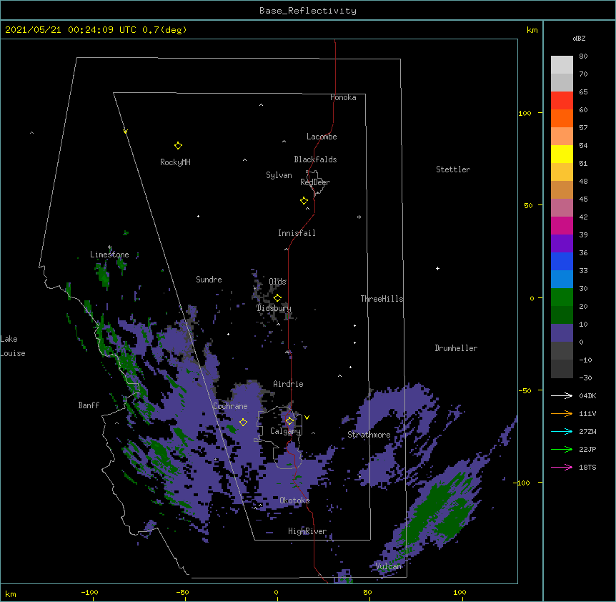Image resolution: width=616 pixels, height=602 pixels.
Task: Click the km unit label at bottom left
Action: coord(10,594)
